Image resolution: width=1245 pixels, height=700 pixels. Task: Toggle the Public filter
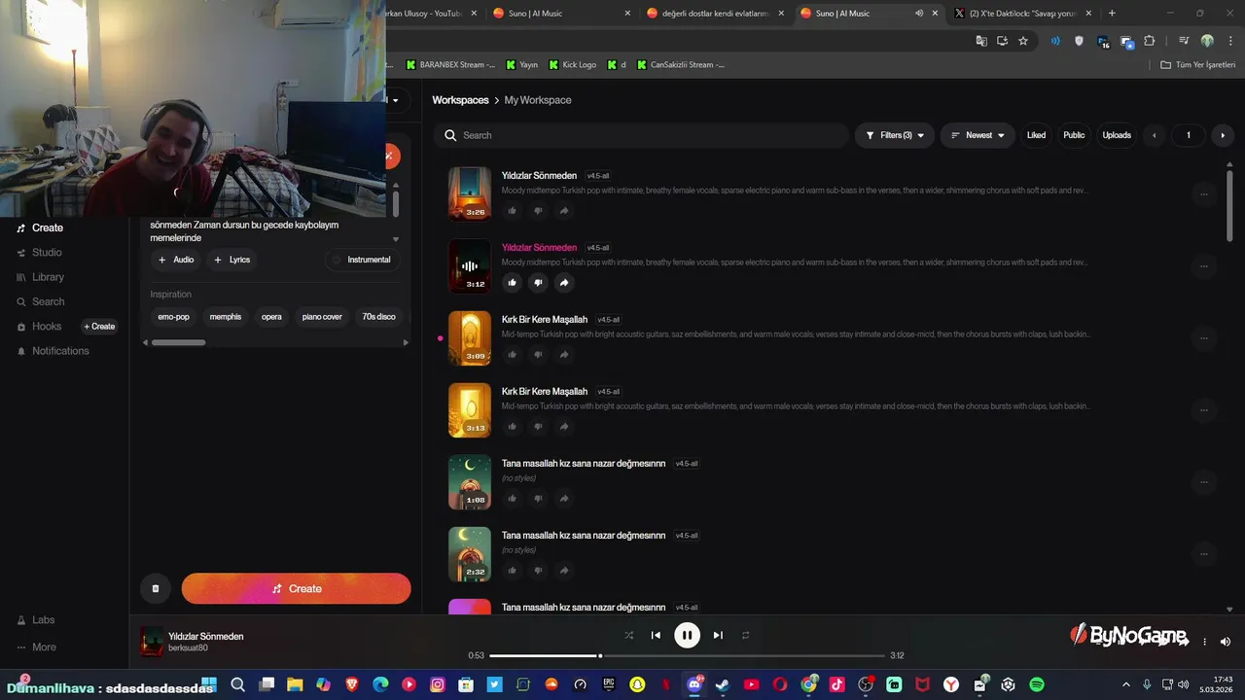pyautogui.click(x=1074, y=135)
